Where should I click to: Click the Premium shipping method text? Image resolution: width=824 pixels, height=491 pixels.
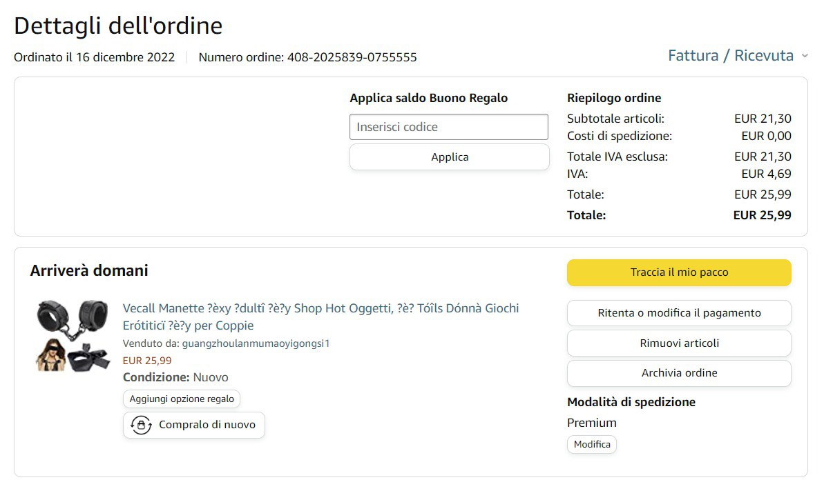pos(591,423)
